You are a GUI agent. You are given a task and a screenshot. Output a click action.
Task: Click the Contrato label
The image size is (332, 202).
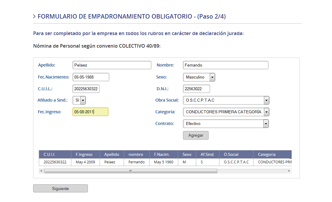coord(165,123)
